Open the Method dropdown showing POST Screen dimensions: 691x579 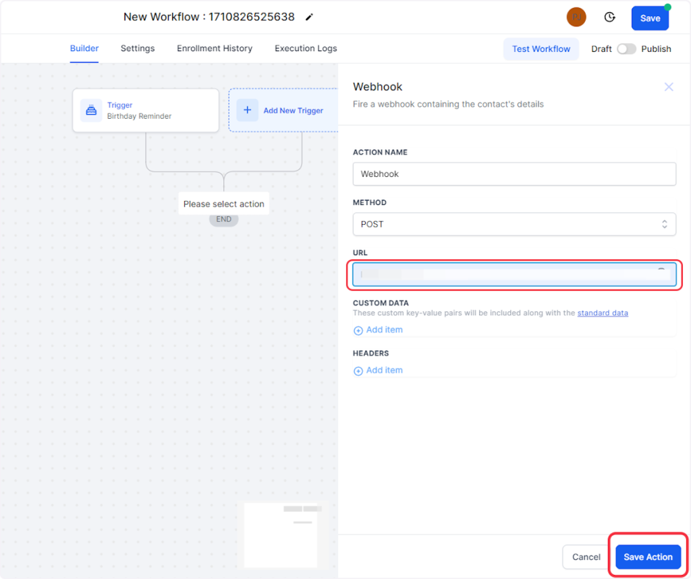pos(514,224)
